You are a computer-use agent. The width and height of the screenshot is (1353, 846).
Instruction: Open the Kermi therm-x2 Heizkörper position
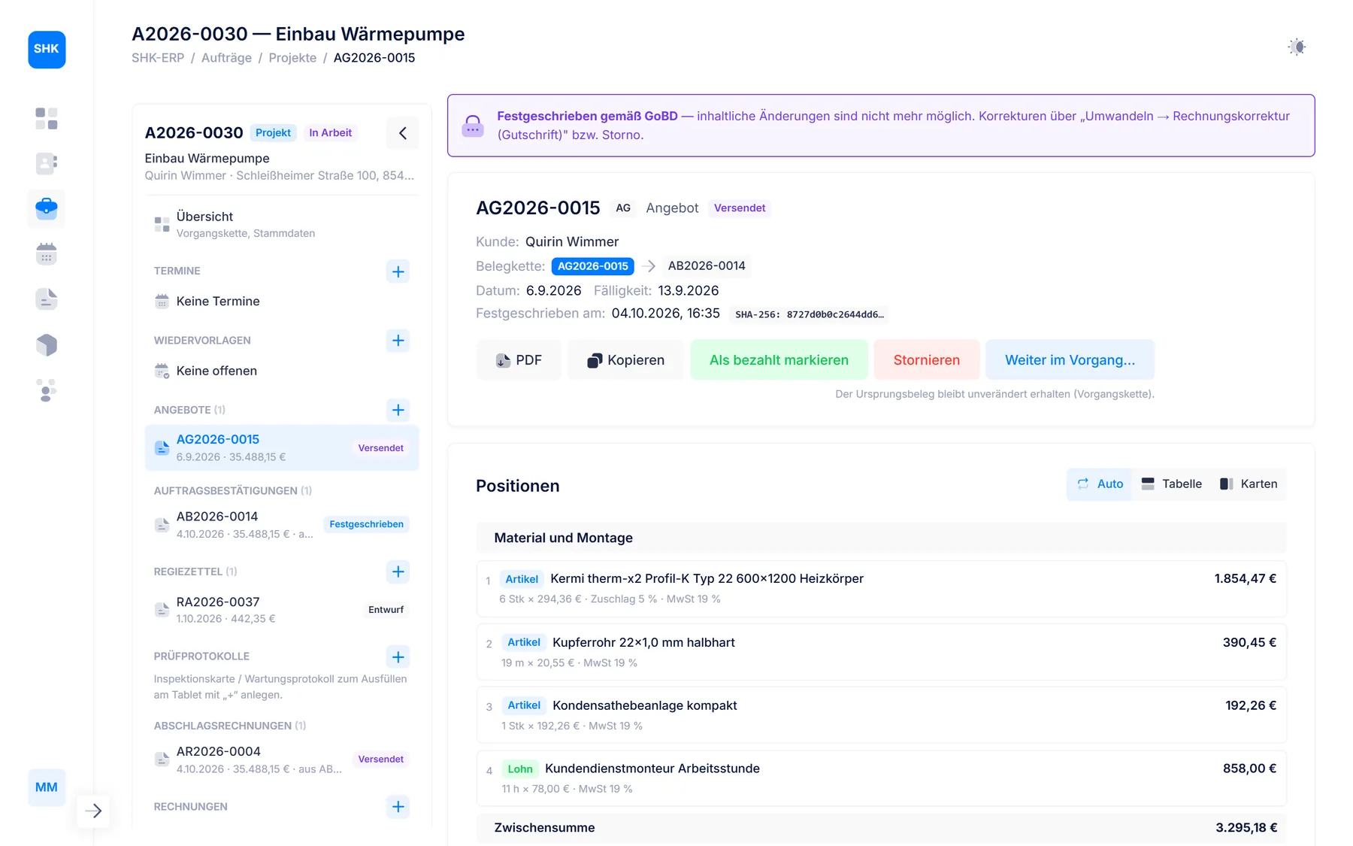tap(881, 589)
